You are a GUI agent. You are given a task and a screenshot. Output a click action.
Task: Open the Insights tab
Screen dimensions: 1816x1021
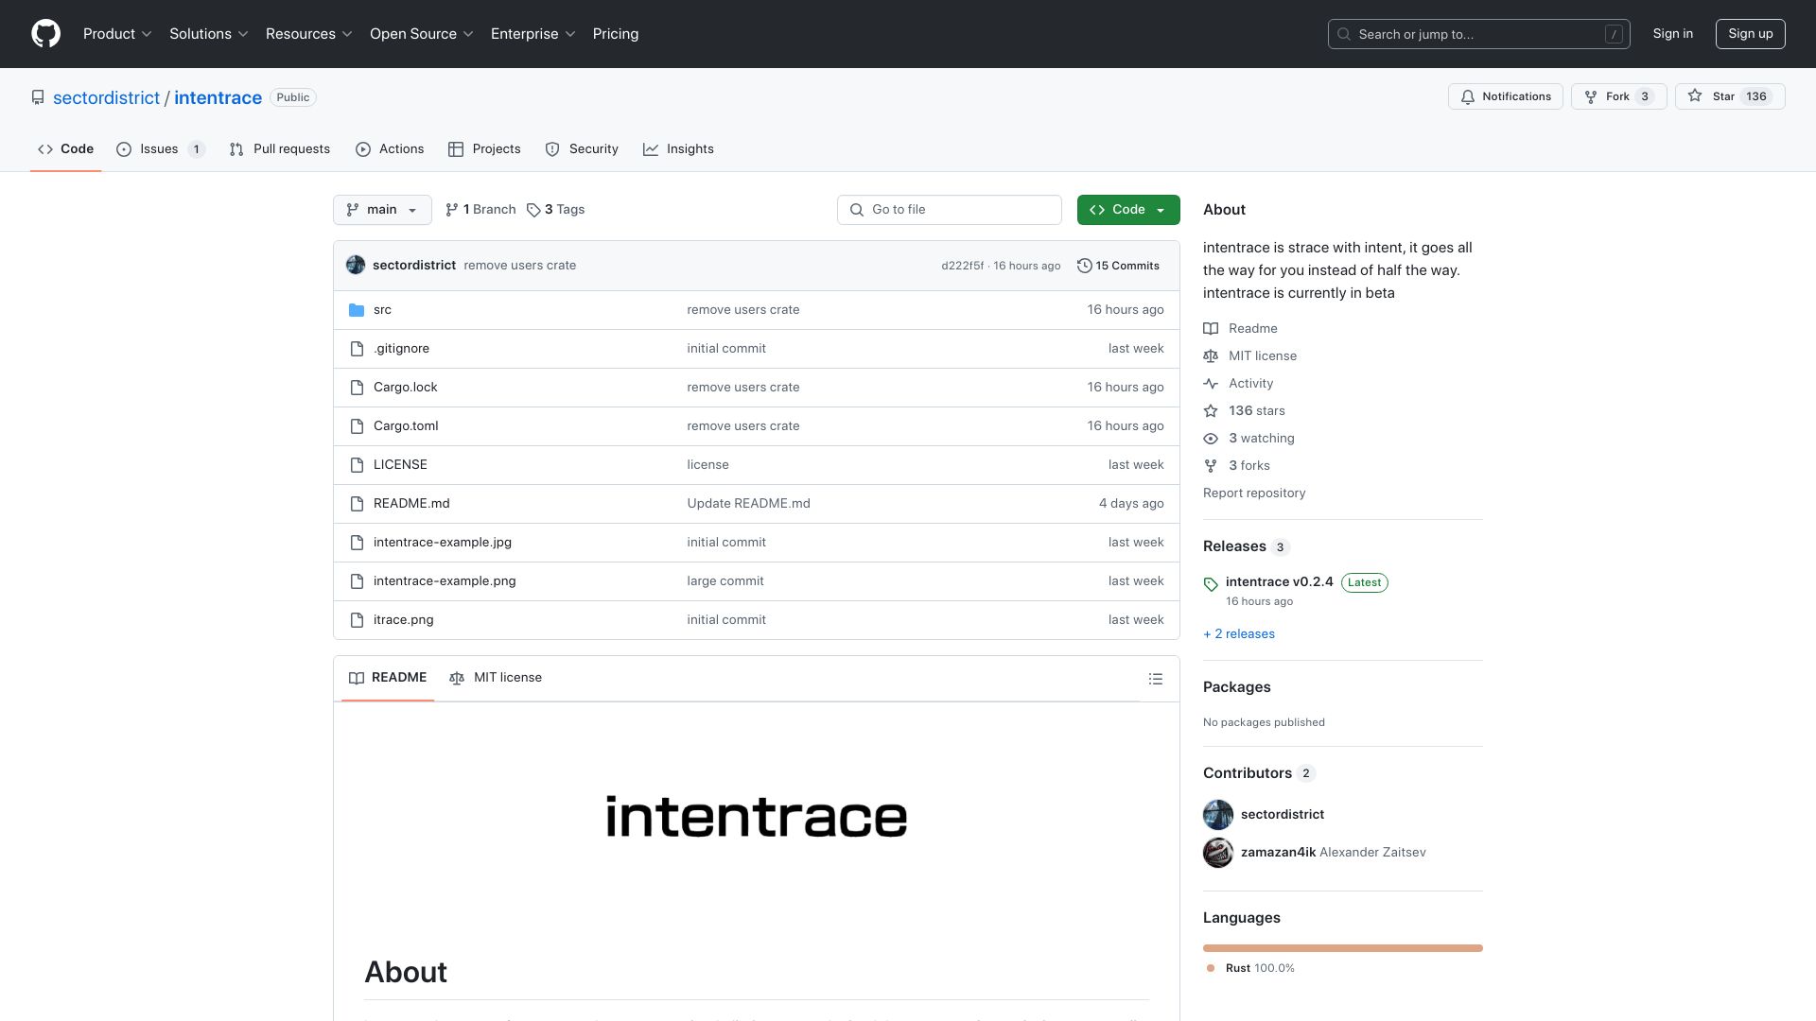(678, 149)
